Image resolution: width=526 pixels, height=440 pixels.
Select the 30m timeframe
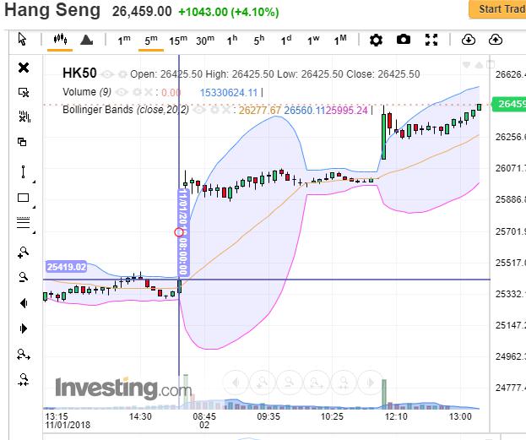pos(205,41)
